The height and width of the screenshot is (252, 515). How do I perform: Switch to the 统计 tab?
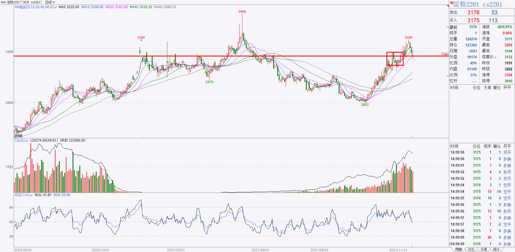click(x=496, y=250)
